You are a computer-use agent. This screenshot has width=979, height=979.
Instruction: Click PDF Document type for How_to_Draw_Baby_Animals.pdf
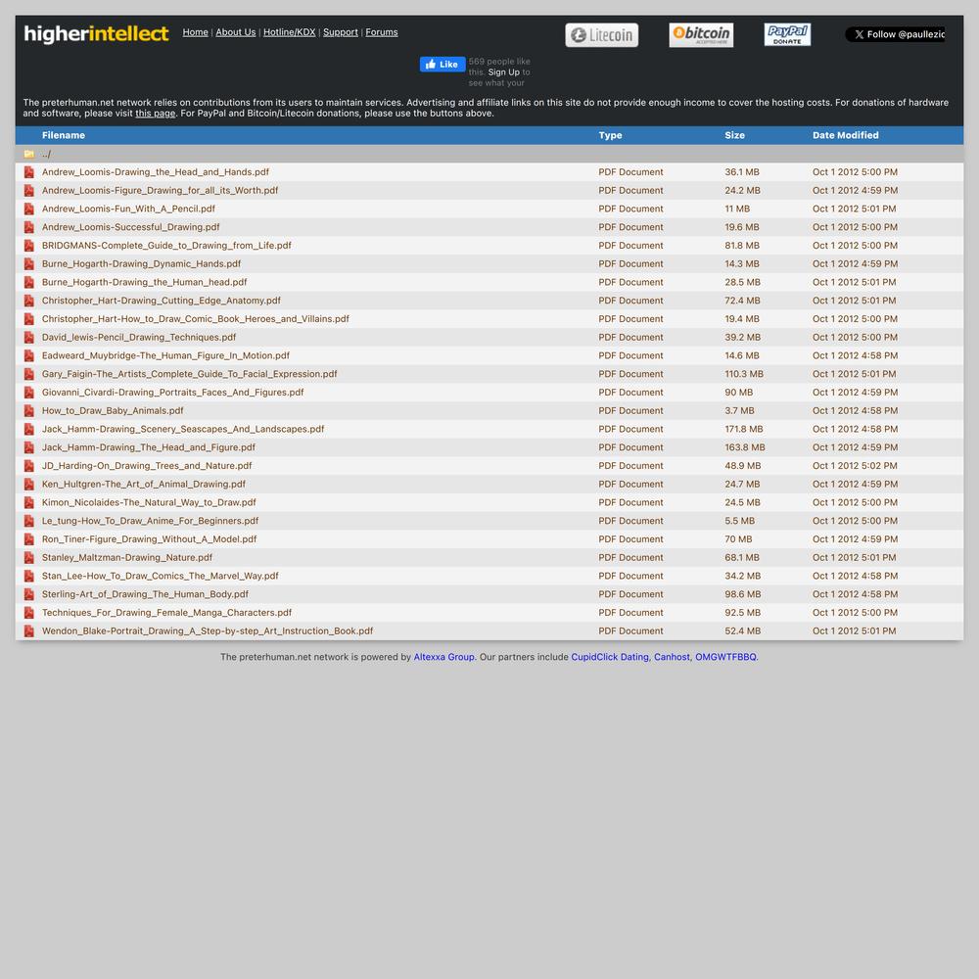tap(630, 411)
